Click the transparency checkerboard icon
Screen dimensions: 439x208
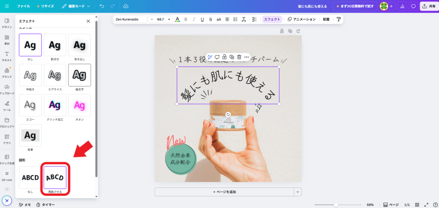click(x=255, y=19)
